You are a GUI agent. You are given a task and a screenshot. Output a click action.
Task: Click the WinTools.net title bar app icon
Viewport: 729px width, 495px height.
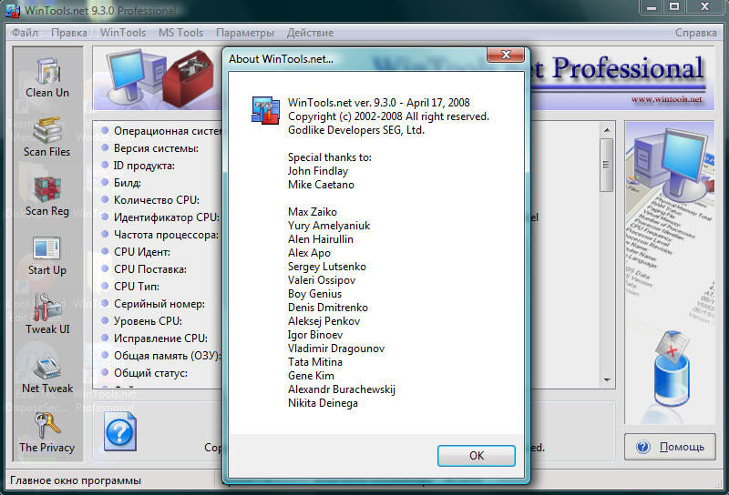coord(13,10)
